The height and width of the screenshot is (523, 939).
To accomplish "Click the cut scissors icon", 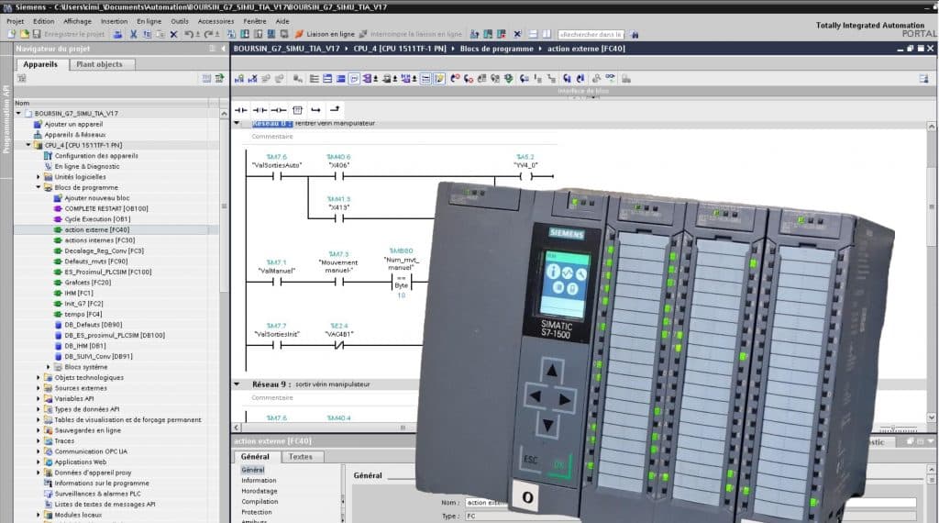I will coord(133,34).
